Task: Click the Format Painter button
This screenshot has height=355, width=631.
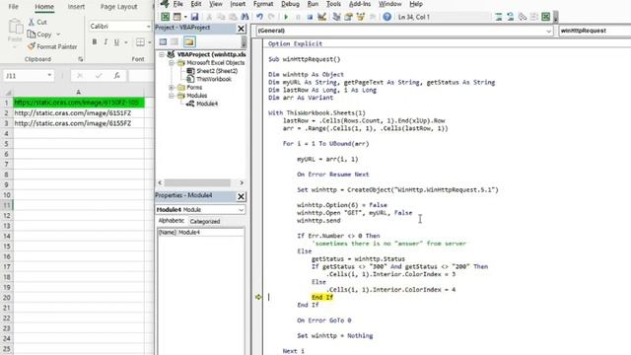Action: click(x=52, y=46)
